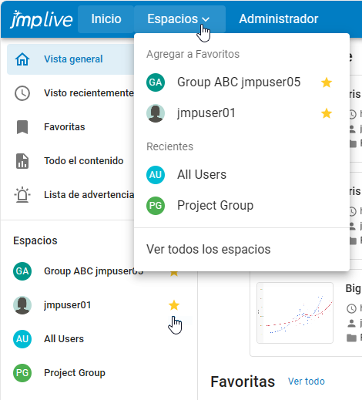Click PG avatar in Recientes list
Screen dimensions: 362x400
click(156, 206)
